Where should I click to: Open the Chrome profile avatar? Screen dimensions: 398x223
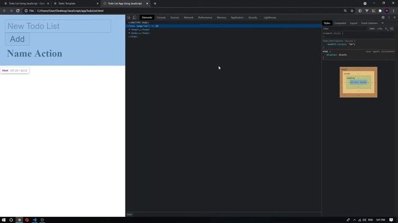pyautogui.click(x=387, y=11)
